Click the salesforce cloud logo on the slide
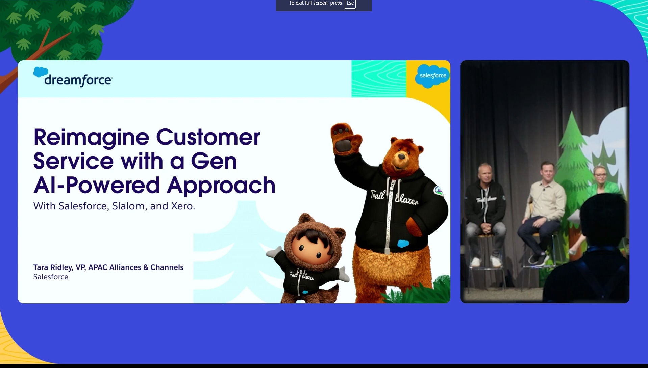648x368 pixels. (432, 76)
